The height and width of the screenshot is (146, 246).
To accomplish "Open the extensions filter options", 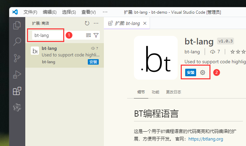I will [96, 35].
